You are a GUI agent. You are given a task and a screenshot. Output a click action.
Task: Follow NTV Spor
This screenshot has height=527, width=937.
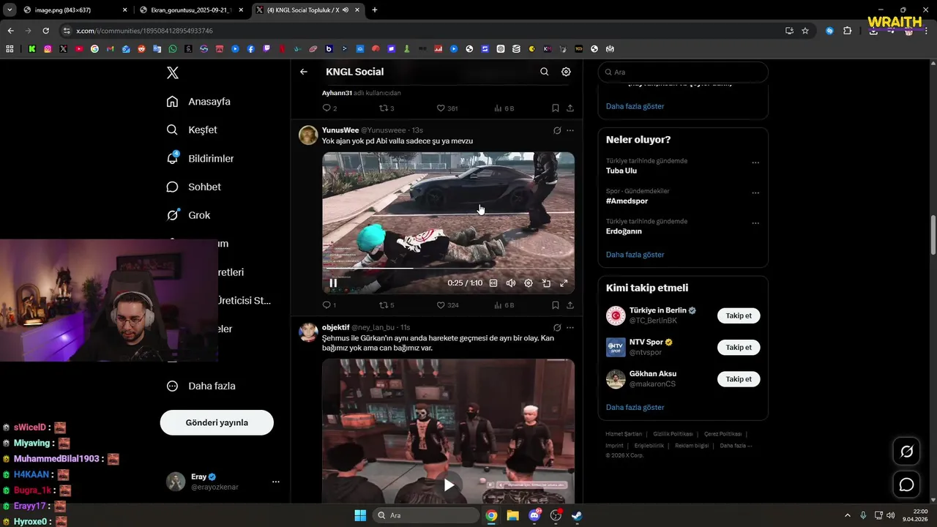(739, 347)
